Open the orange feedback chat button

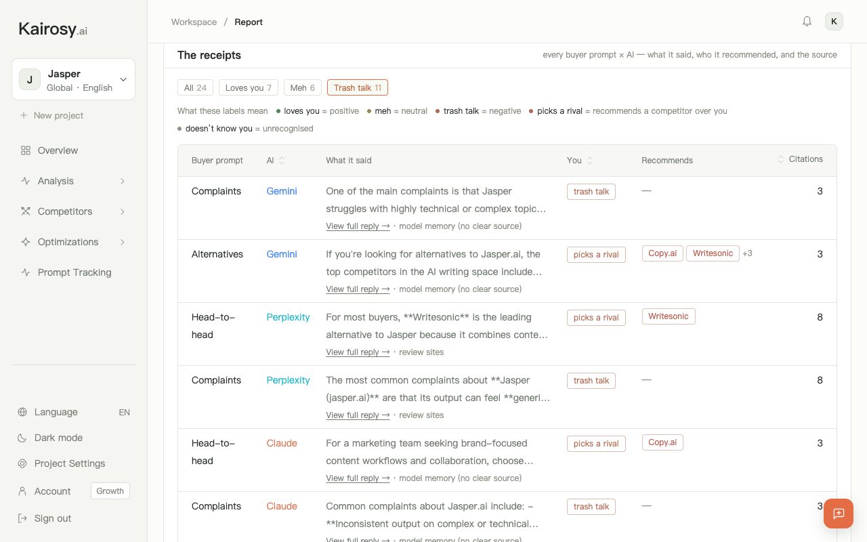point(839,514)
